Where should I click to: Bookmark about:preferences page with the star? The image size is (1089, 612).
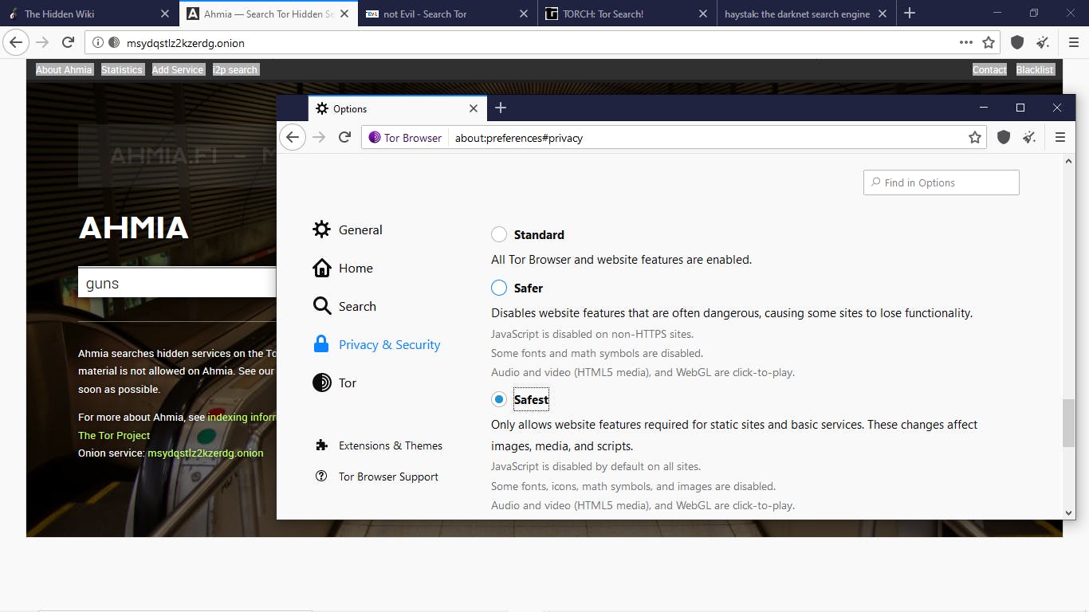(x=974, y=138)
